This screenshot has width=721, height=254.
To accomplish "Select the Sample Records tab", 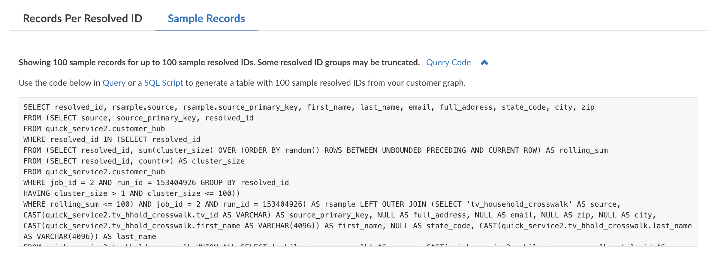I will click(206, 19).
